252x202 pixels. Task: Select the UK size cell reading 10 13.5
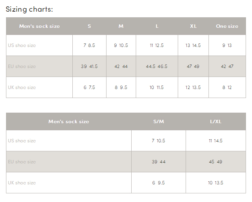click(x=216, y=183)
